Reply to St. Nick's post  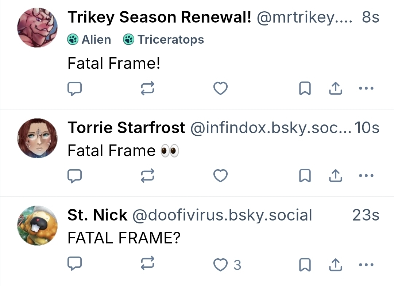pos(74,265)
